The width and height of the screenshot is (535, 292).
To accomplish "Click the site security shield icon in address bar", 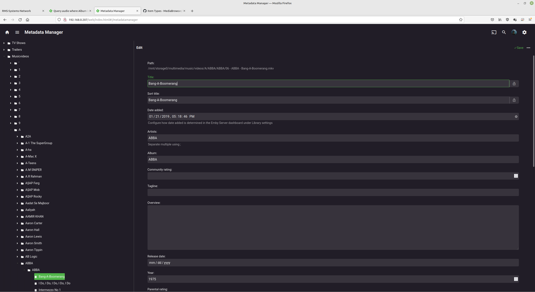I will click(59, 20).
